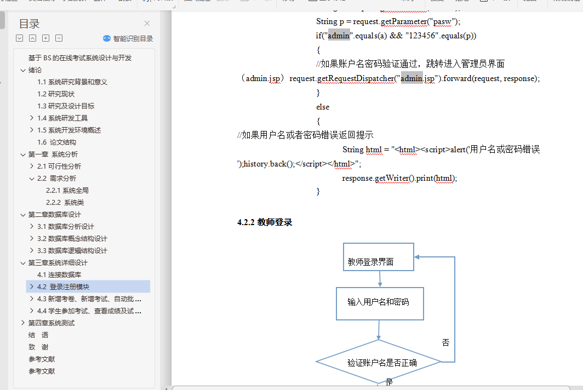This screenshot has width=583, height=390.
Task: Click the 目录 panel title
Action: click(x=30, y=24)
